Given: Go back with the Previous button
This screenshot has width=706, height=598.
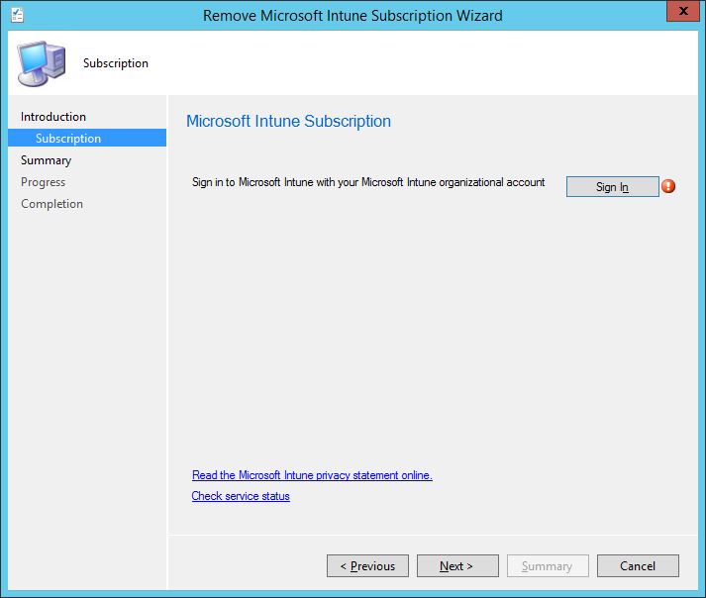Looking at the screenshot, I should tap(368, 565).
